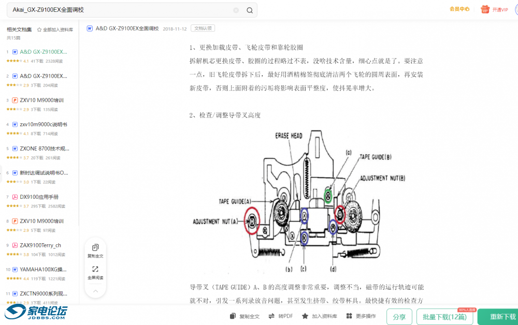Viewport: 518px width, 325px height.
Task: Click date text 2018-11-12
Action: pos(175,29)
